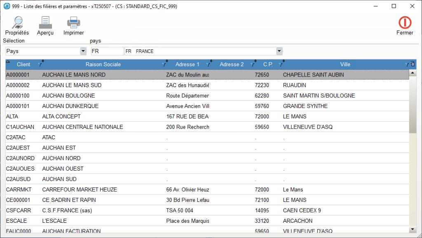Open the FR FRANCE country dropdown
The height and width of the screenshot is (238, 422).
[x=279, y=51]
